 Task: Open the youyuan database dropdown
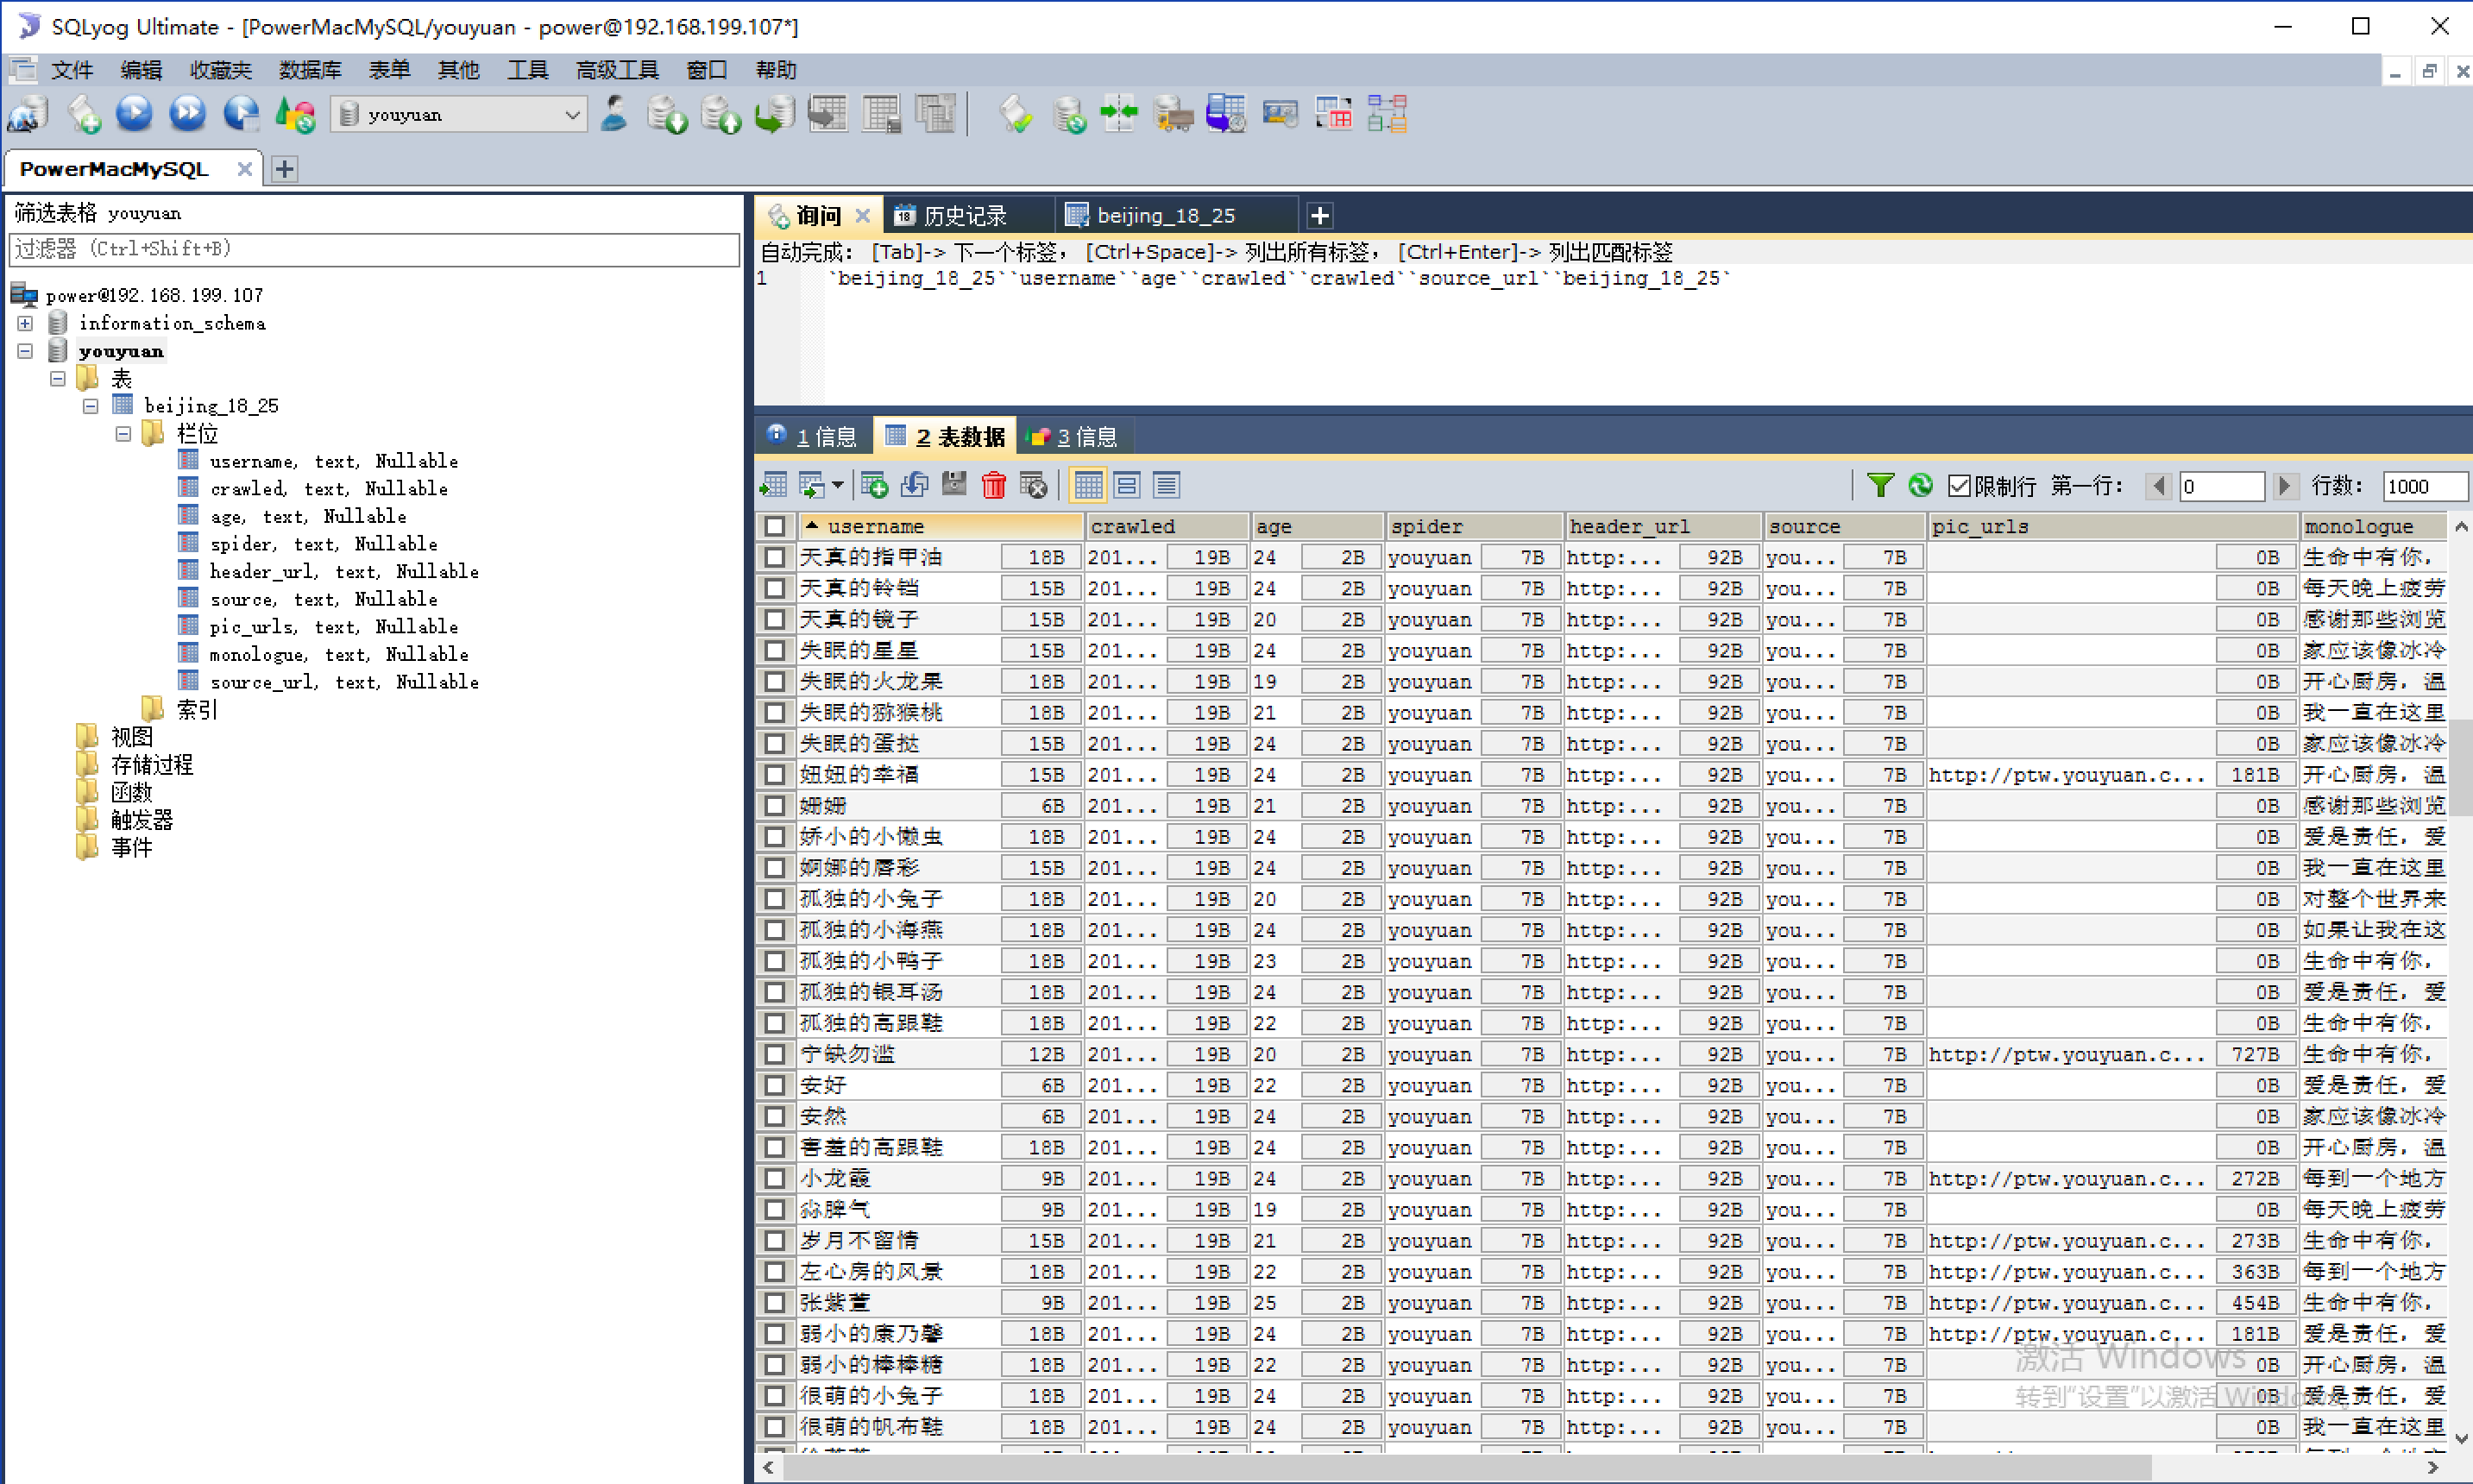pos(572,115)
